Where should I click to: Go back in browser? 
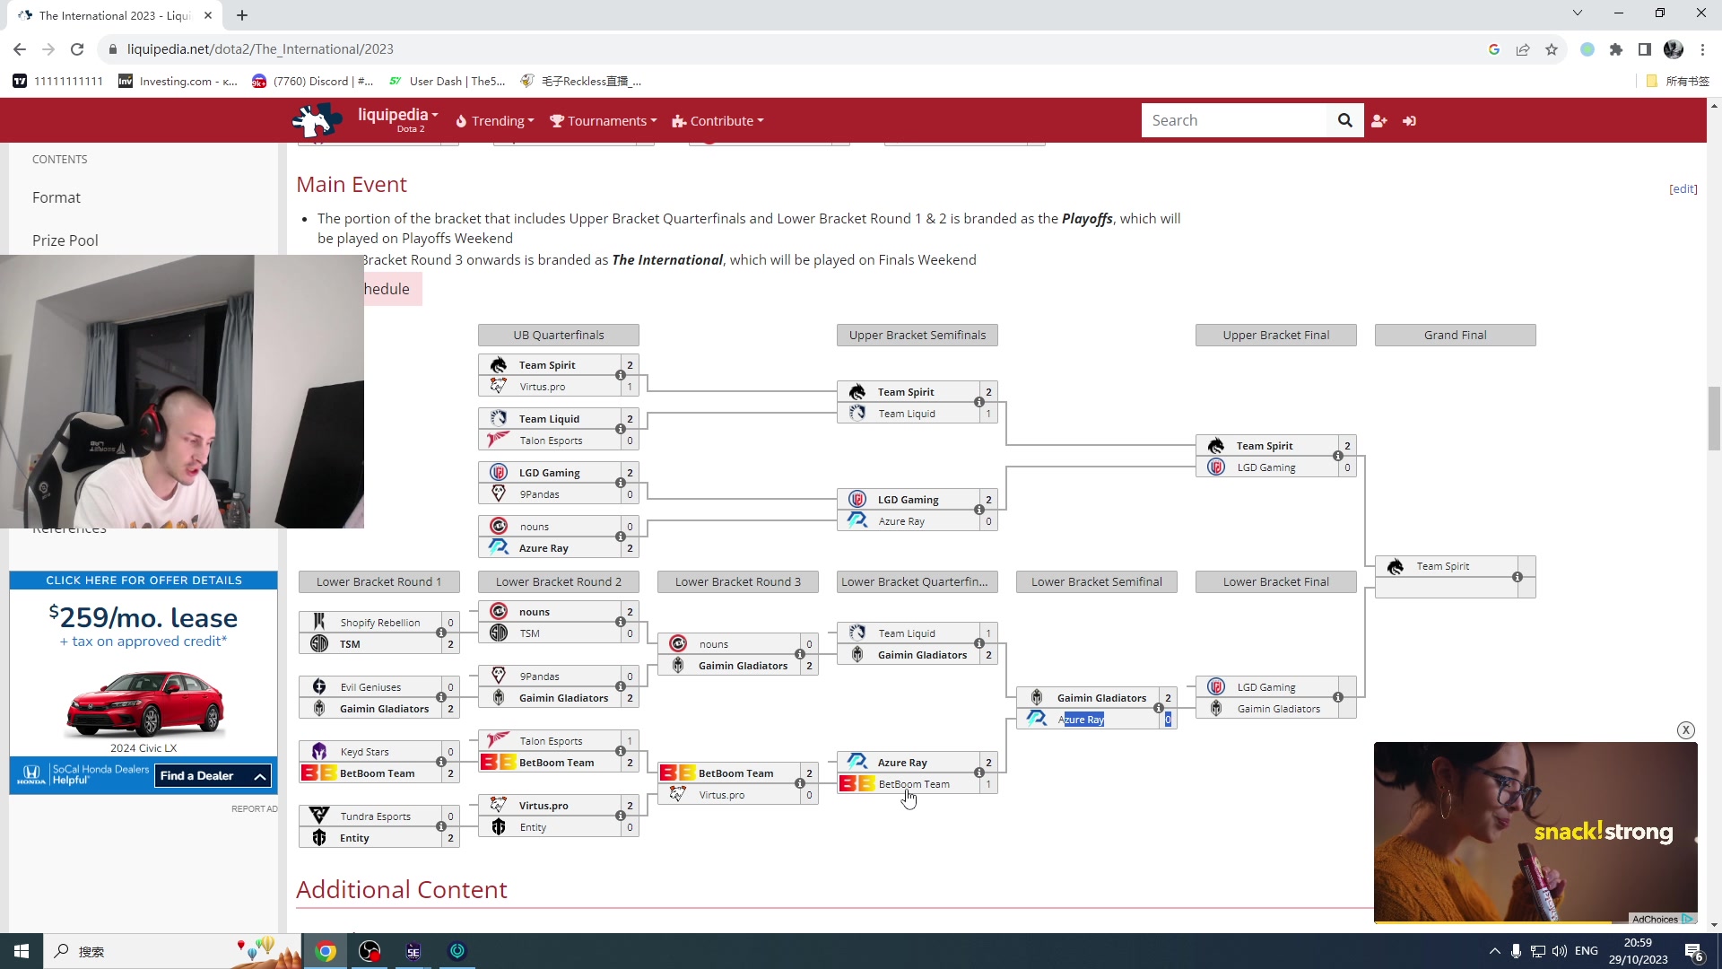pyautogui.click(x=20, y=49)
